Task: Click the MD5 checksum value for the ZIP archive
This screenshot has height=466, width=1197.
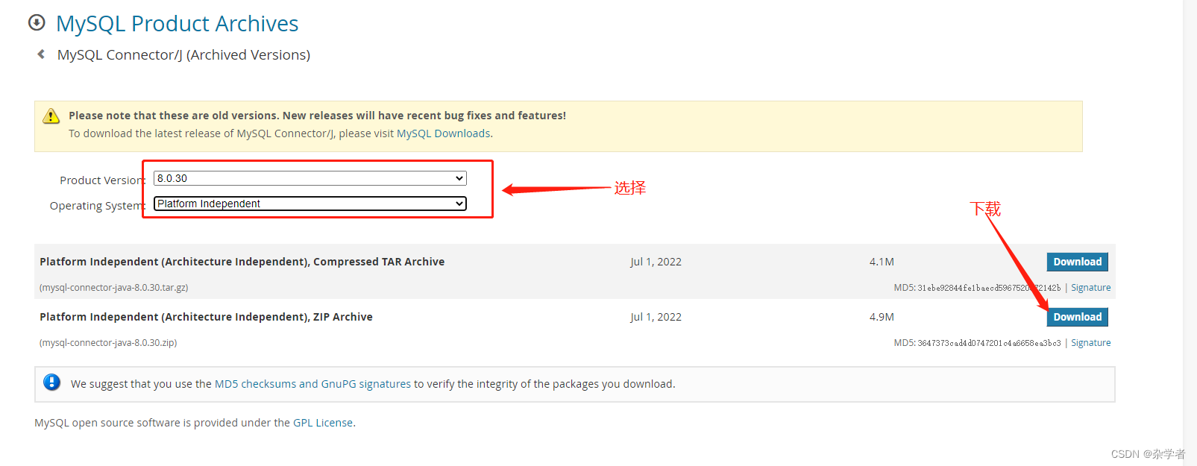Action: click(x=988, y=342)
